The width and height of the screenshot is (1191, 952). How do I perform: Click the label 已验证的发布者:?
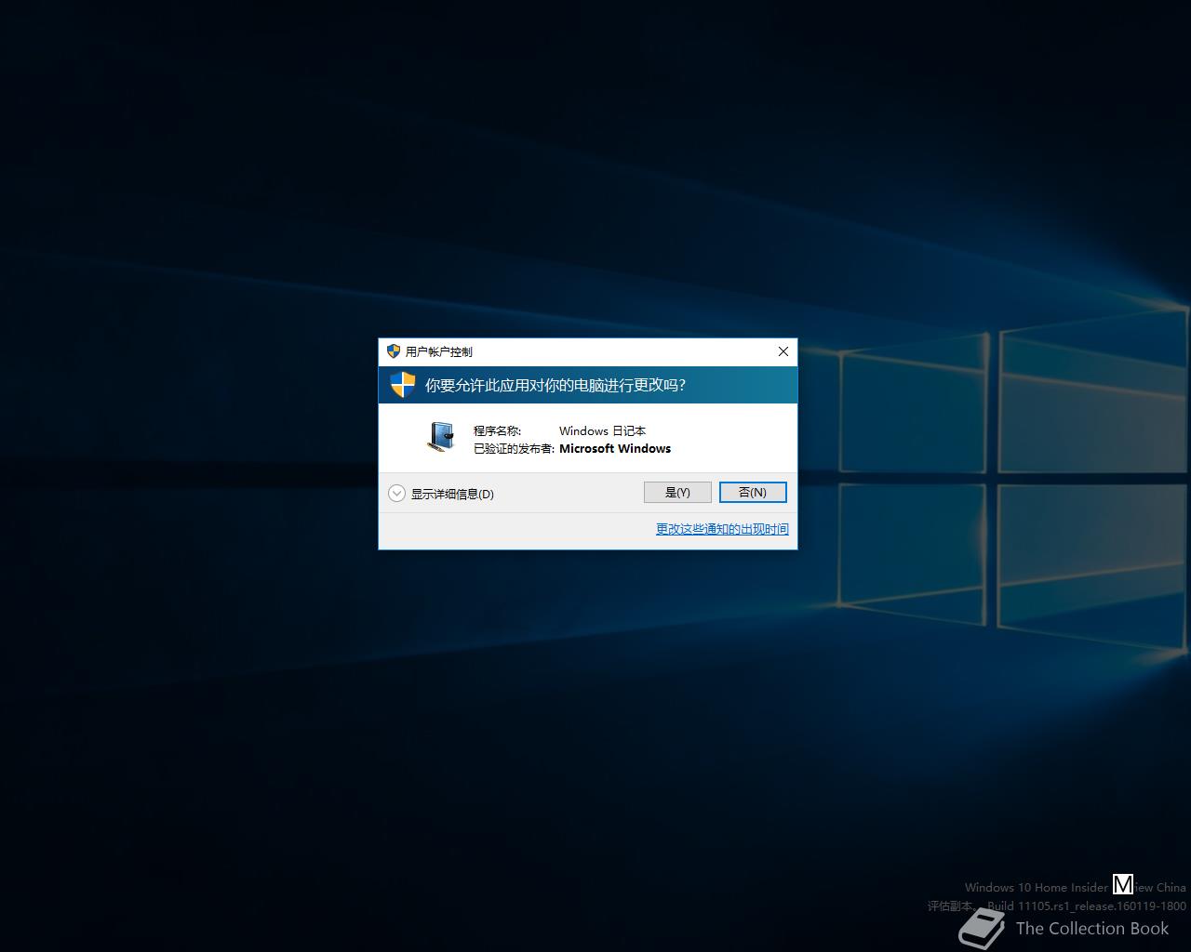coord(514,448)
